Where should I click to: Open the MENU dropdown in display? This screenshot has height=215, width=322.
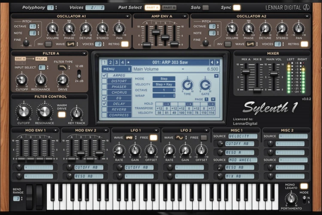(x=116, y=69)
